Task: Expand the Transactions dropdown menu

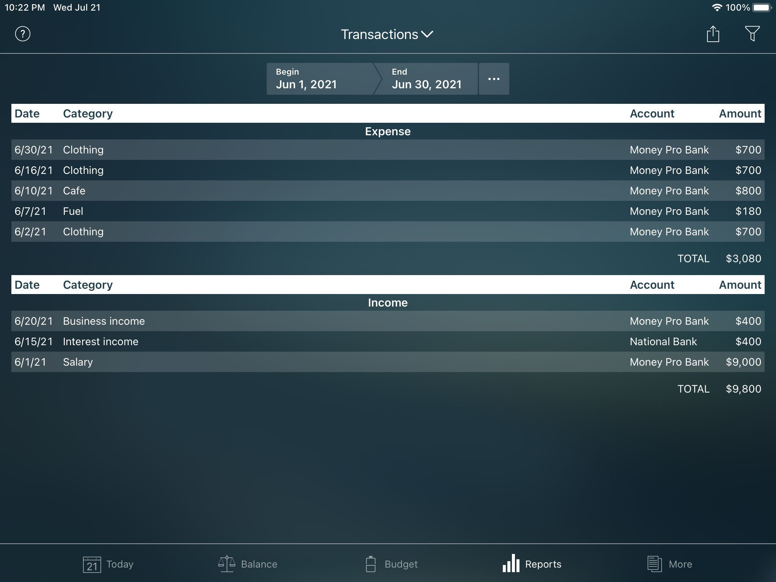Action: point(387,34)
